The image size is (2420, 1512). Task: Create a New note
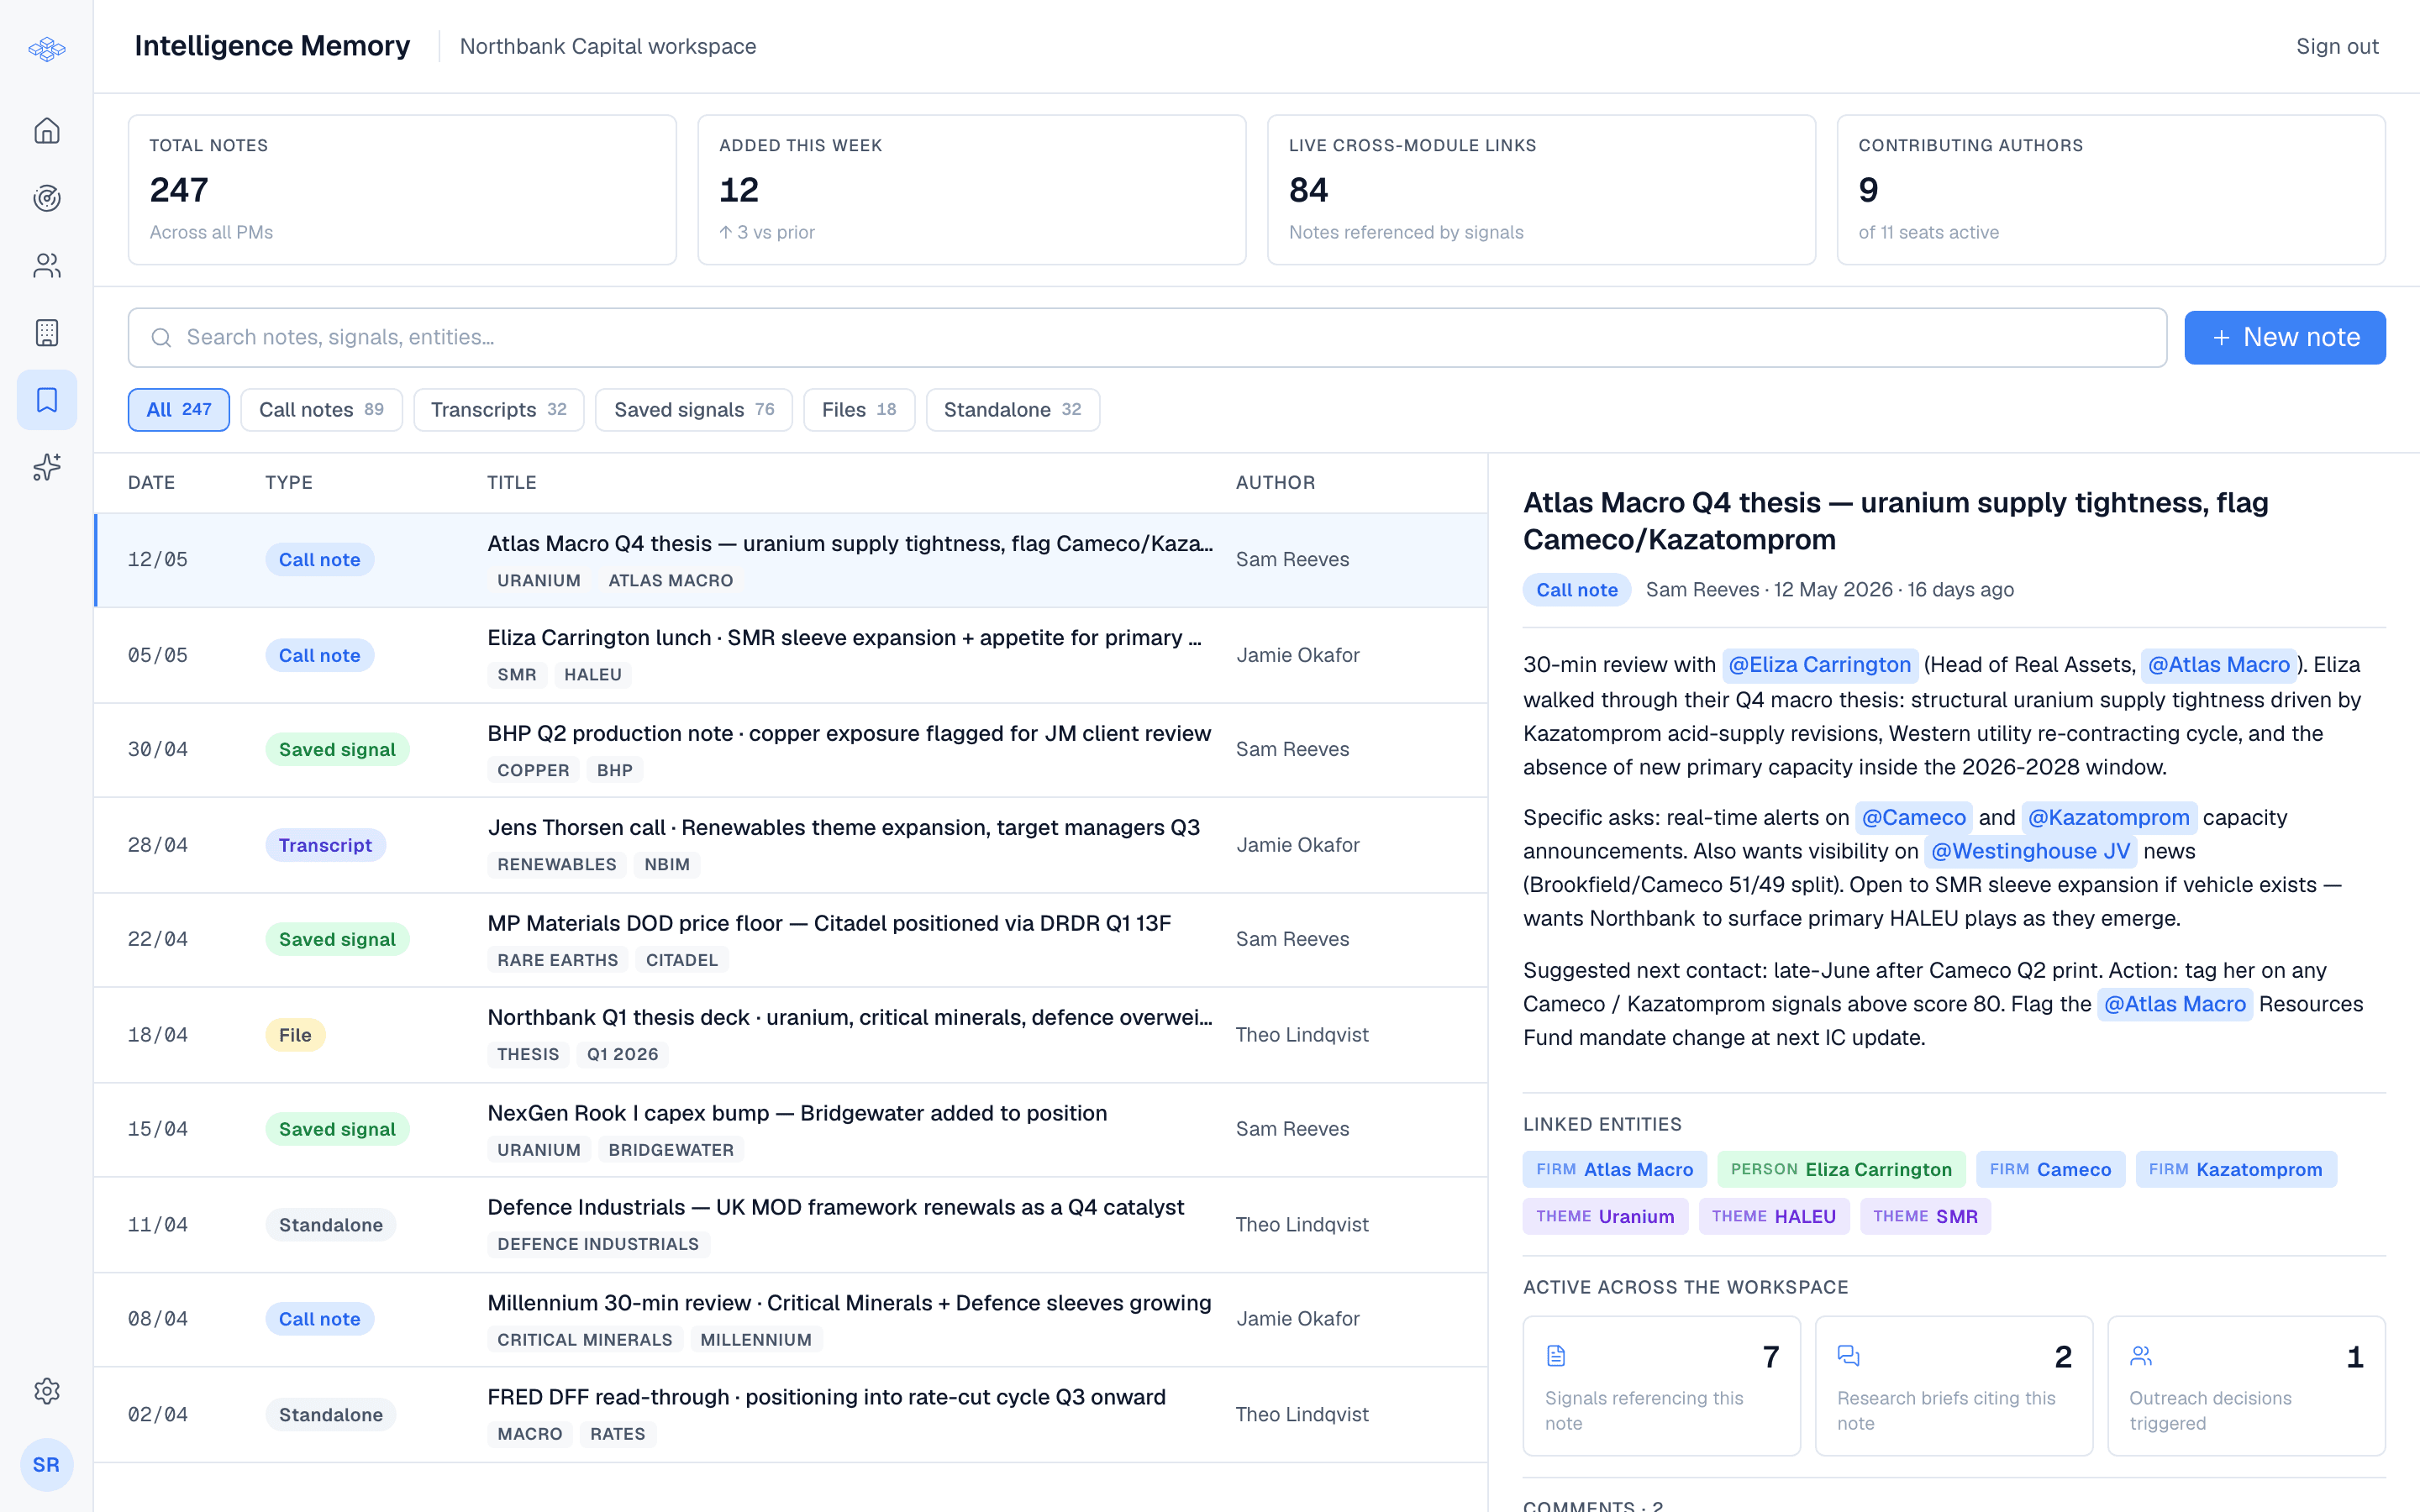tap(2285, 338)
